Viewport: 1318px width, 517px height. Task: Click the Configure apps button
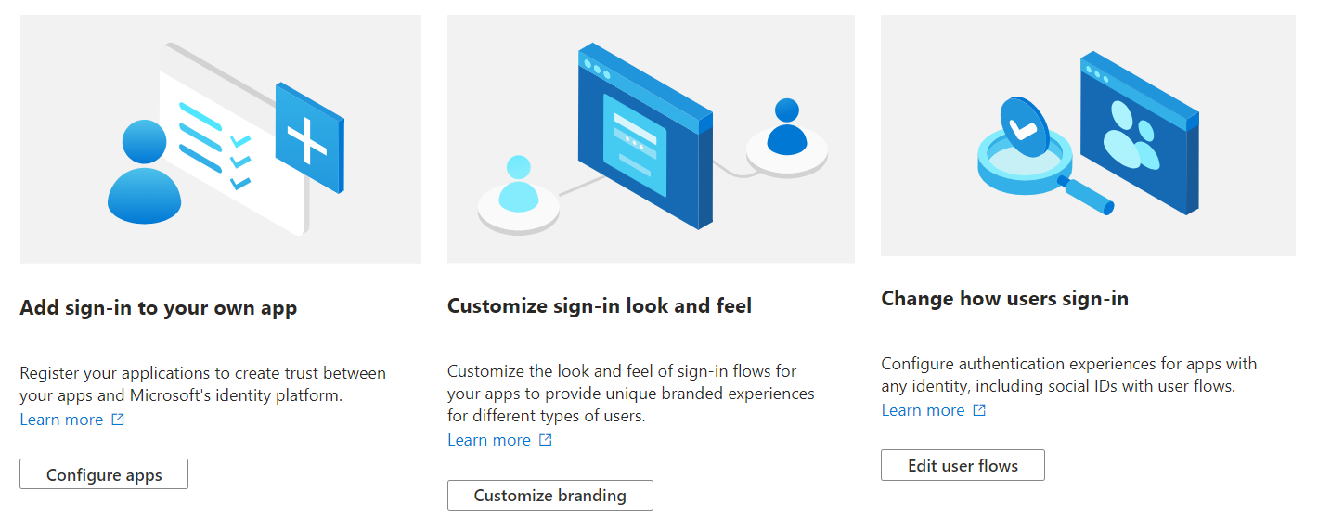pyautogui.click(x=104, y=474)
